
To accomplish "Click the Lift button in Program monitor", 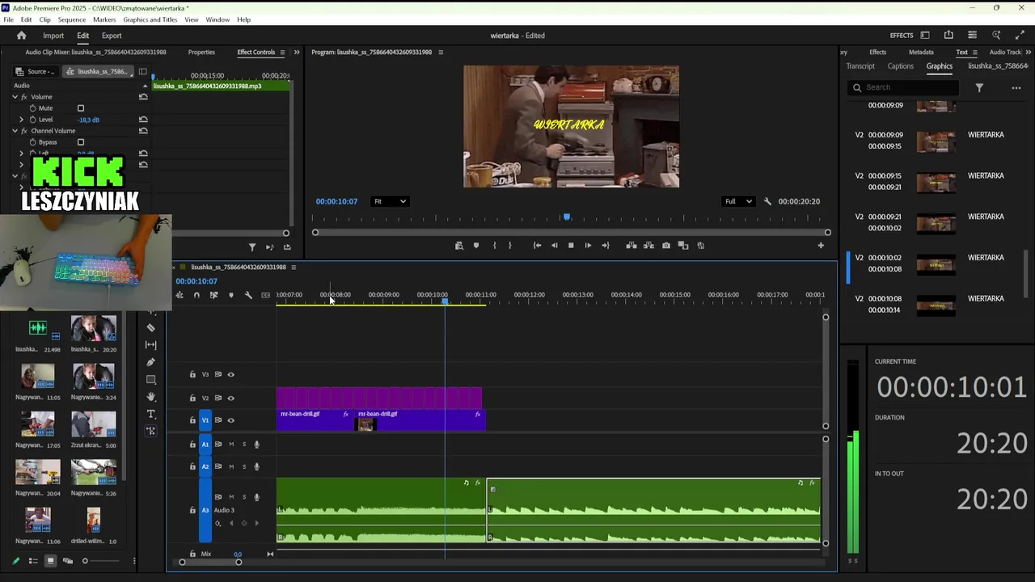I will click(632, 246).
